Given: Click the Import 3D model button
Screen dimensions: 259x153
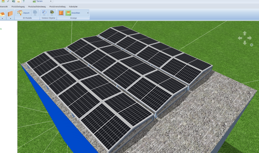Looking at the screenshot, I should [23, 13].
